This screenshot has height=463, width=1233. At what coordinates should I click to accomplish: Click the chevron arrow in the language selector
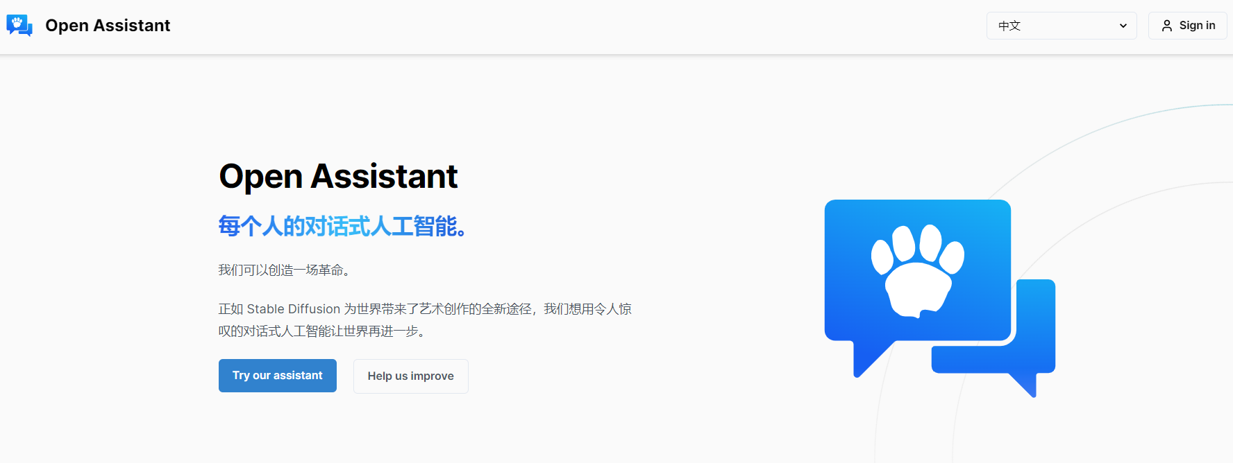[x=1123, y=26]
